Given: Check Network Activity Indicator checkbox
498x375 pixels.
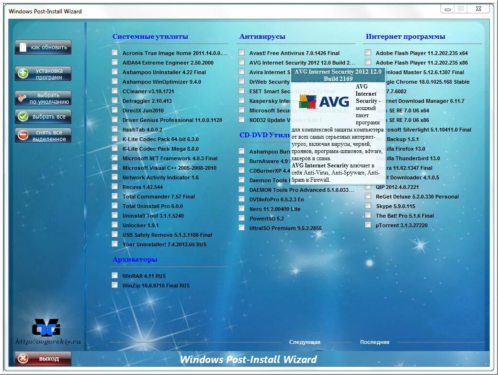Looking at the screenshot, I should pos(114,176).
